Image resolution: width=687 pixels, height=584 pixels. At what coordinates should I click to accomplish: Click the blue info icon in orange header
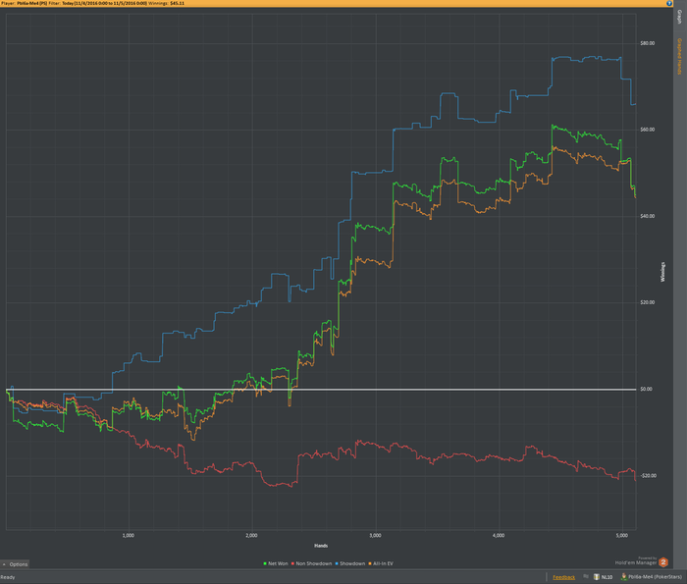pyautogui.click(x=669, y=3)
